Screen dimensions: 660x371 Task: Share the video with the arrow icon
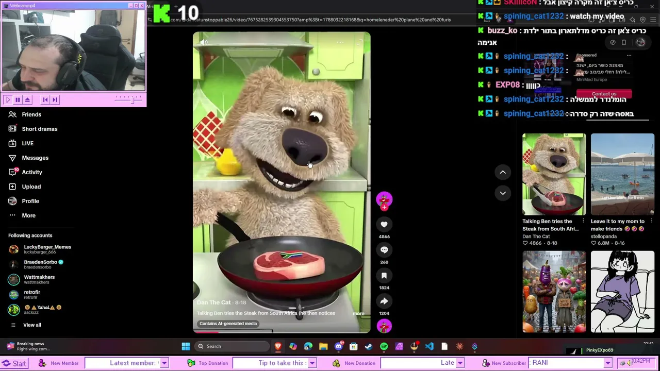pos(384,301)
